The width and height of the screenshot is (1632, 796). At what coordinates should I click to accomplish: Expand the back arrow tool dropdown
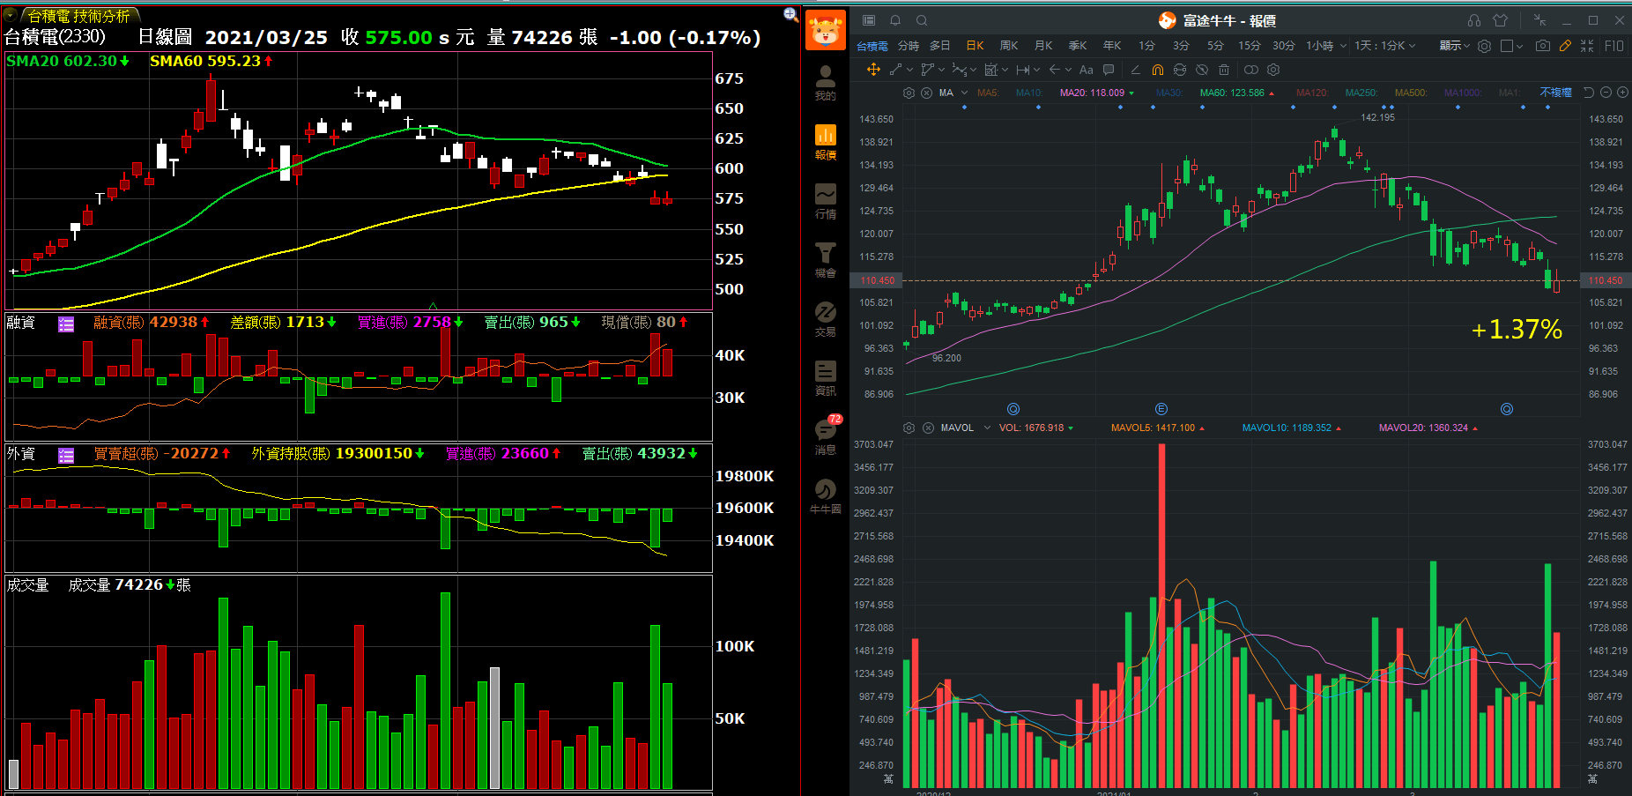[1066, 70]
